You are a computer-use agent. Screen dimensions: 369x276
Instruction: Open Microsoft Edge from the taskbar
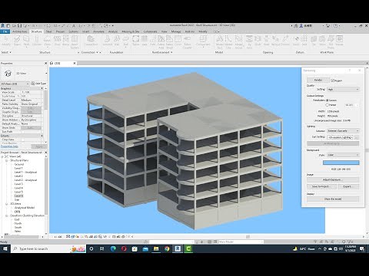click(x=113, y=248)
